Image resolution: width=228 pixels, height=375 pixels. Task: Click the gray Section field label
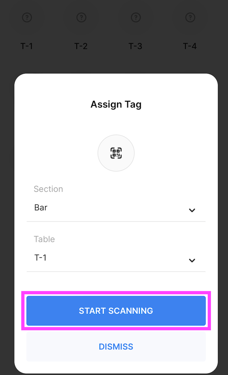click(x=48, y=189)
